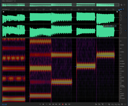This screenshot has height=106, width=128.
Task: Move playhead to next marker
Action: 59,104
